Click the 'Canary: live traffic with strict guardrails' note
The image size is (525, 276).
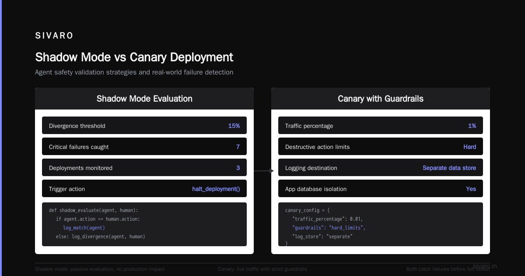262,269
